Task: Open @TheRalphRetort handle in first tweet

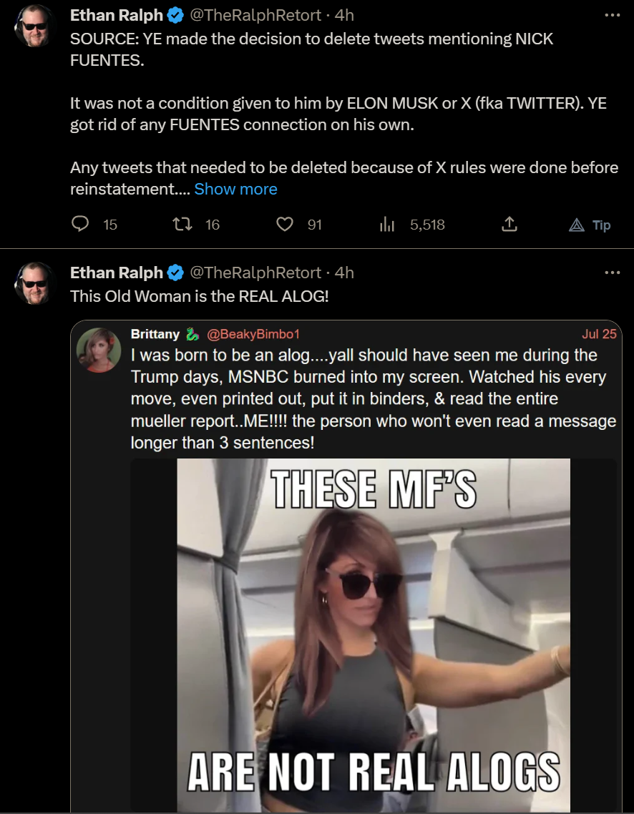Action: [x=255, y=16]
